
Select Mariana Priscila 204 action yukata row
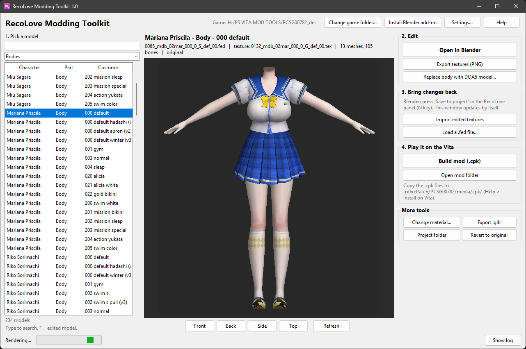click(69, 239)
